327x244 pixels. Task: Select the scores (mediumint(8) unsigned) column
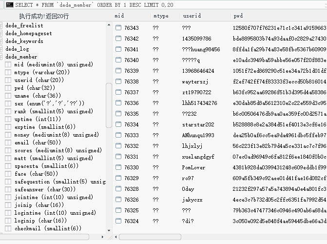coord(58,150)
